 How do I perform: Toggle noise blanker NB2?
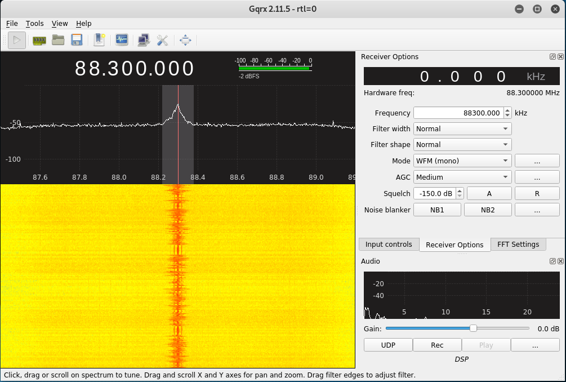tap(488, 209)
